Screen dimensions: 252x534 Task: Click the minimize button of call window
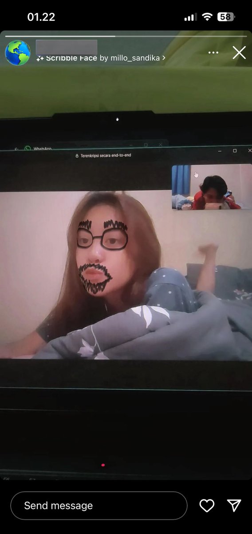pyautogui.click(x=220, y=151)
